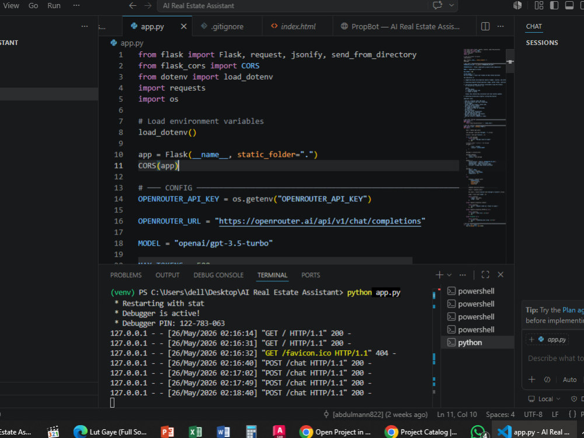Create a new terminal with plus icon
The image size is (584, 438).
[440, 275]
